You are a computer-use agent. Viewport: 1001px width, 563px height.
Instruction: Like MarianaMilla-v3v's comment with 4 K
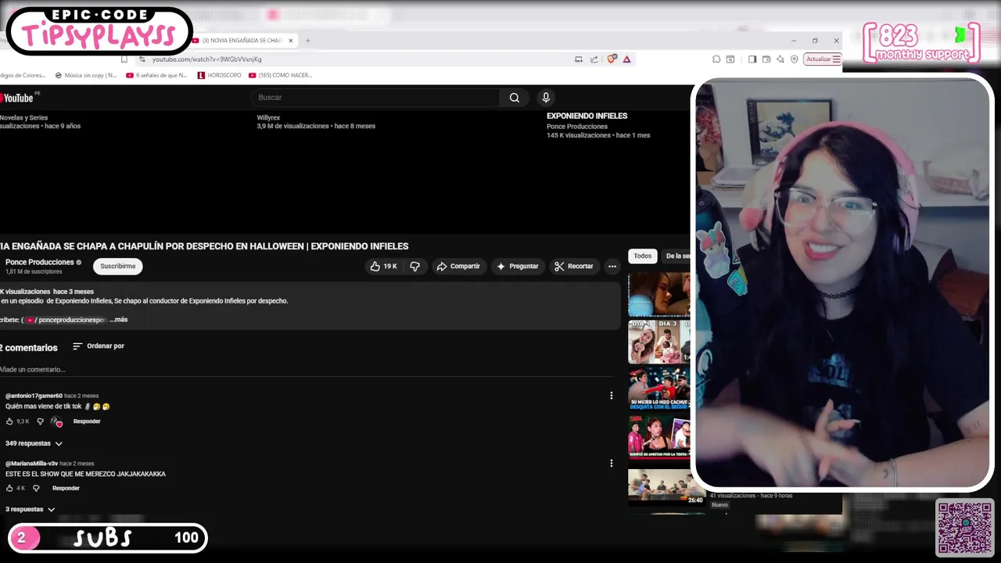[x=10, y=488]
